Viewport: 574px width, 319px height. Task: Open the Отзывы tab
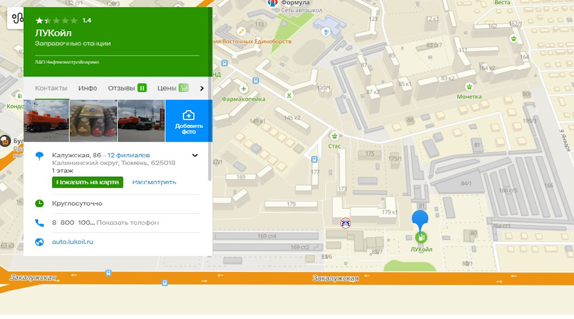121,88
